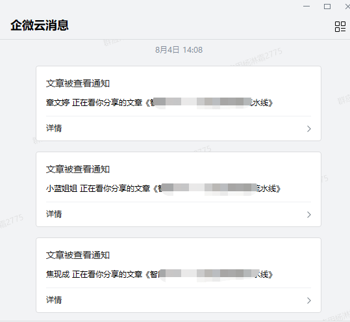The width and height of the screenshot is (350, 322).
Task: Expand the chevron on 章文婷's notification
Action: click(x=309, y=129)
